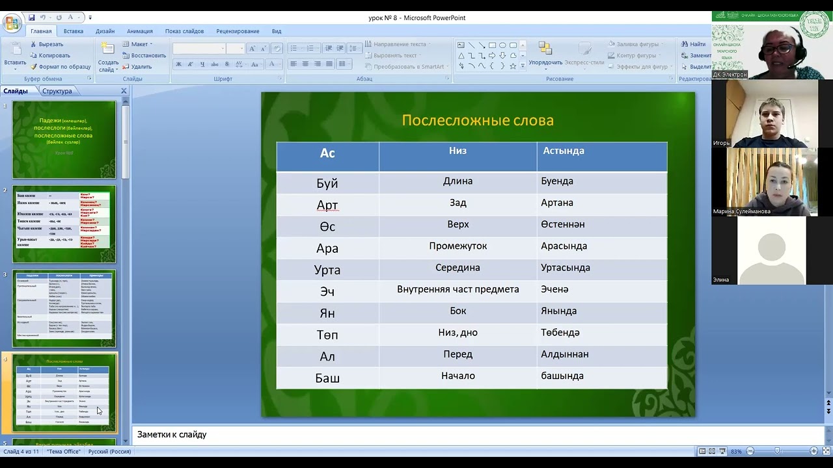Screen dimensions: 833x468
Task: Close the slides pane (X)
Action: tap(124, 91)
